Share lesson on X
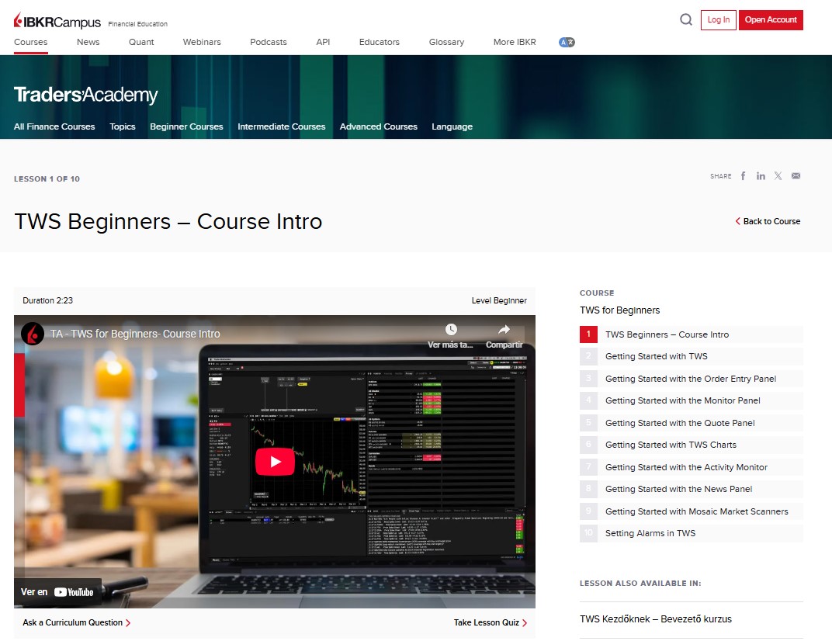Image resolution: width=832 pixels, height=641 pixels. tap(778, 176)
